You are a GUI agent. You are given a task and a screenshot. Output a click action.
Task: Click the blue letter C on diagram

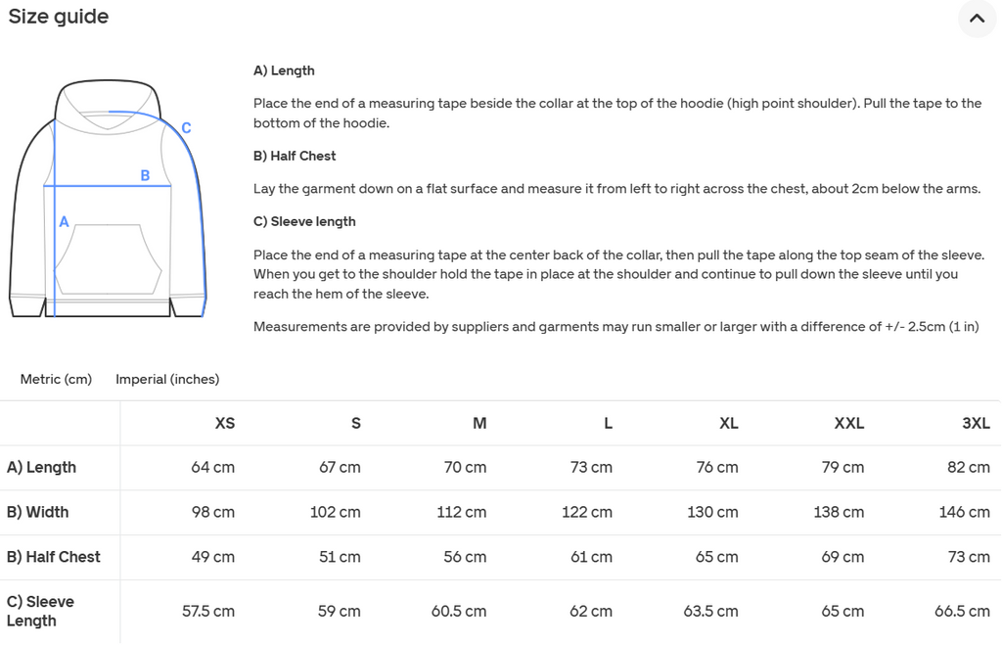tap(186, 128)
